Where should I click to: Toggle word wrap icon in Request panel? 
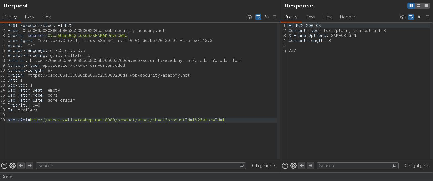click(x=258, y=17)
